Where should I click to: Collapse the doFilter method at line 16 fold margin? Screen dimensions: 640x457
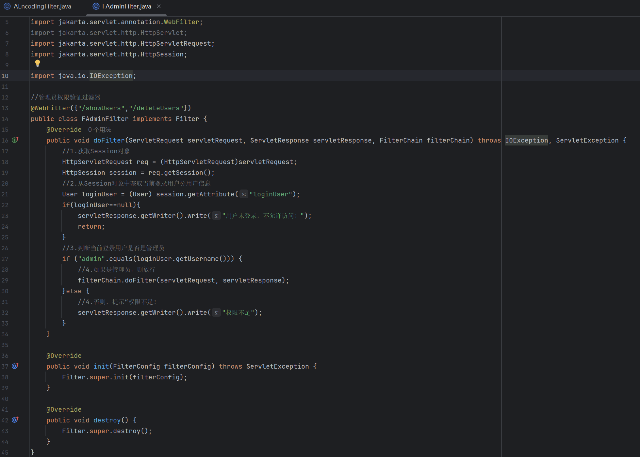pos(26,140)
